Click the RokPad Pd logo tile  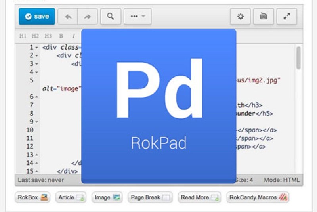159,106
